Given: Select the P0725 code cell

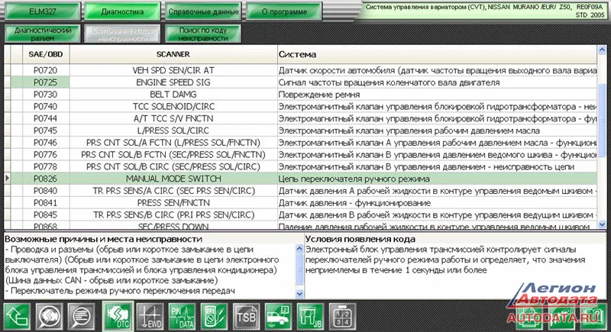Looking at the screenshot, I should coord(46,82).
